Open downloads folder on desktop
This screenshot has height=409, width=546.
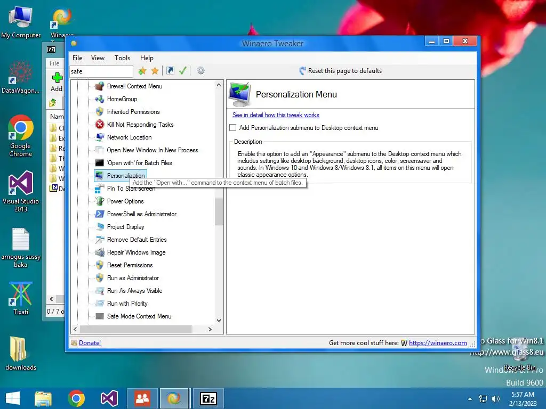21,353
